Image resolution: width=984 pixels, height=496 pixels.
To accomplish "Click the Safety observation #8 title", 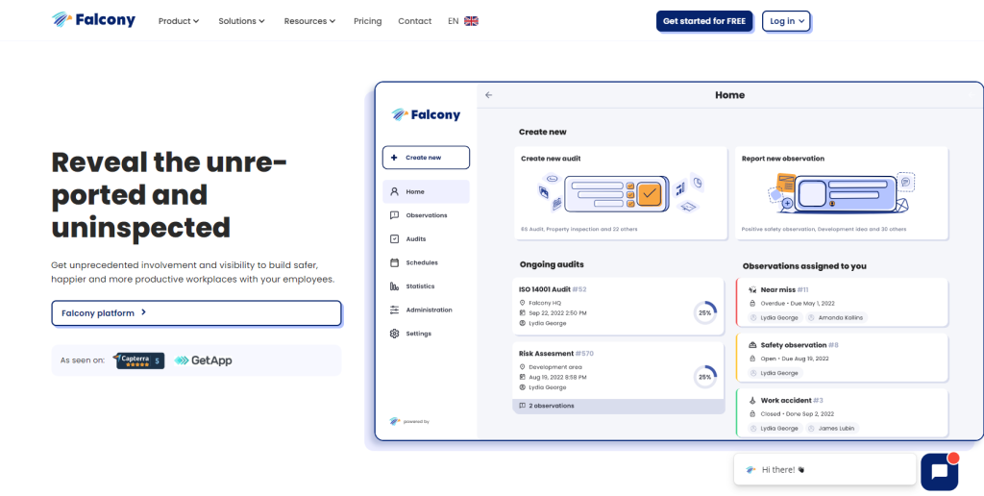I will coord(799,345).
